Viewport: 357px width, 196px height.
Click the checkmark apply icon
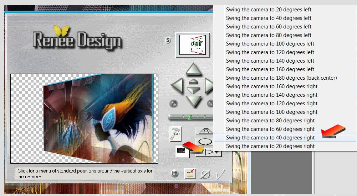pos(220,174)
